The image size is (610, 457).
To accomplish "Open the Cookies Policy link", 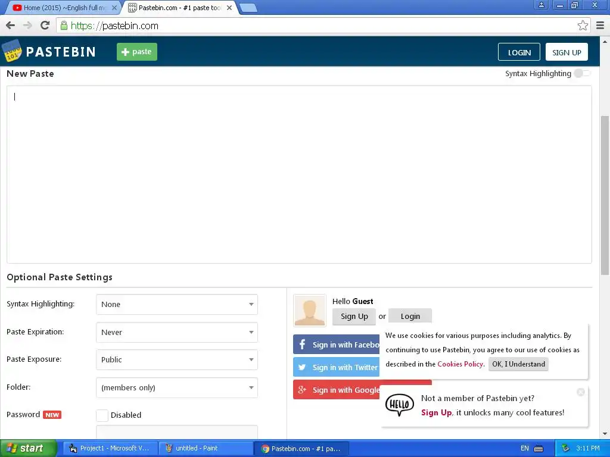I will tap(460, 364).
